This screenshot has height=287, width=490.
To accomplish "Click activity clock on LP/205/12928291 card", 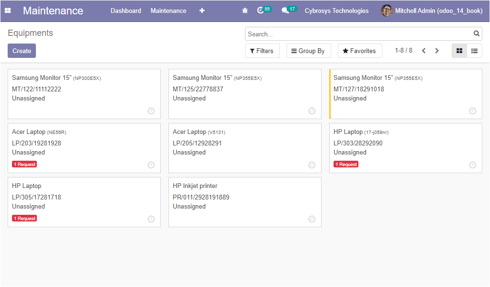I will [312, 165].
